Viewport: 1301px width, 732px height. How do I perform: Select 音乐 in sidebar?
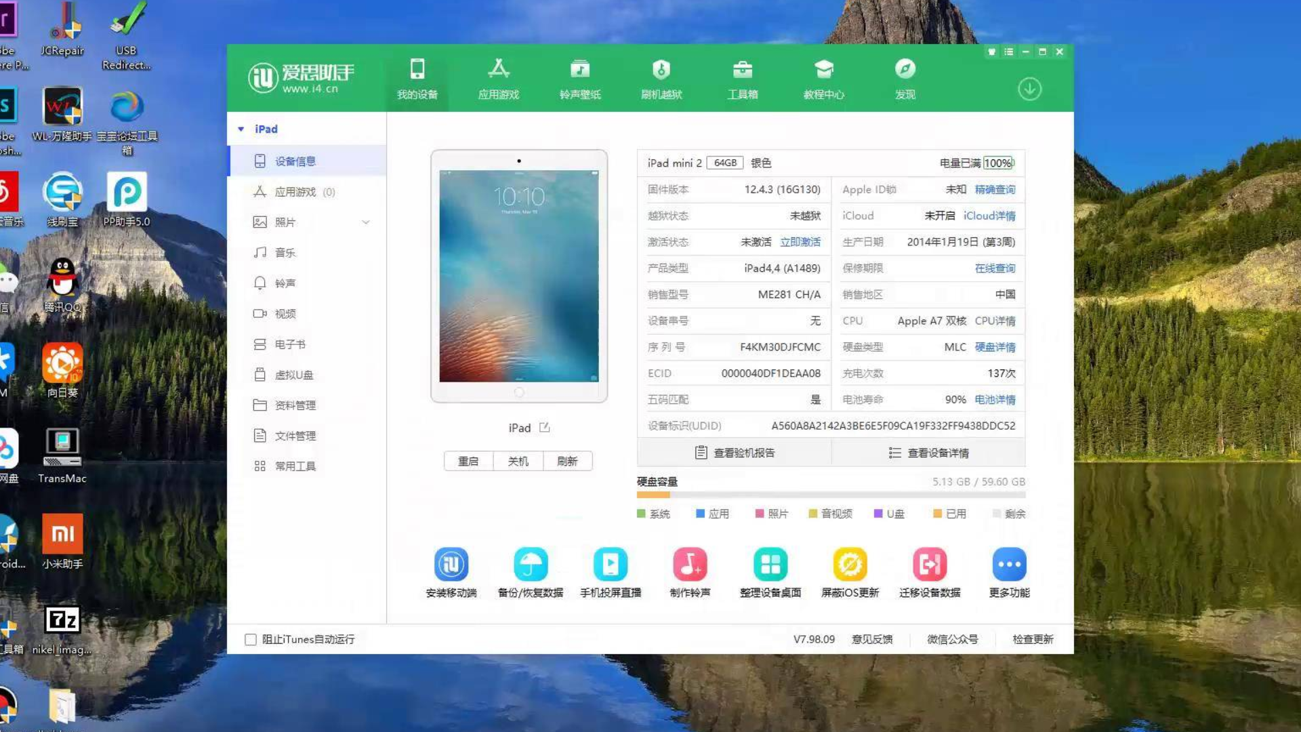(x=307, y=253)
